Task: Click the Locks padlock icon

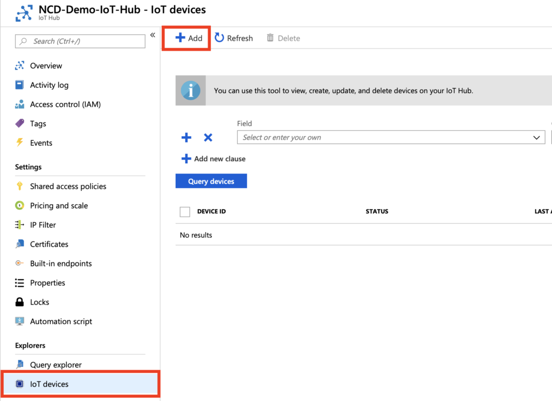Action: (x=20, y=302)
